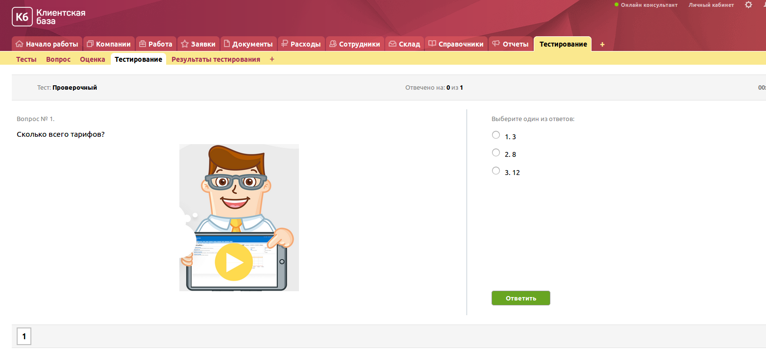The width and height of the screenshot is (766, 350).
Task: Open the settings gear icon
Action: pos(748,5)
